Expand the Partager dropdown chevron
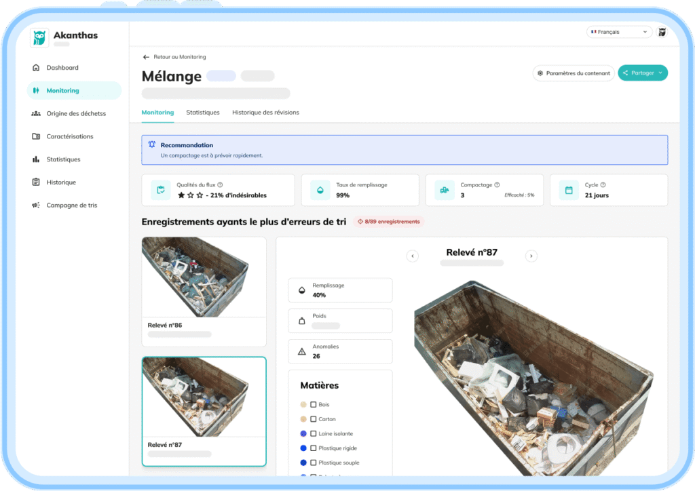This screenshot has width=695, height=491. click(660, 73)
